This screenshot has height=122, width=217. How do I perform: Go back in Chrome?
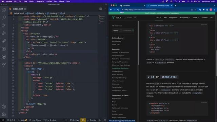111,10
